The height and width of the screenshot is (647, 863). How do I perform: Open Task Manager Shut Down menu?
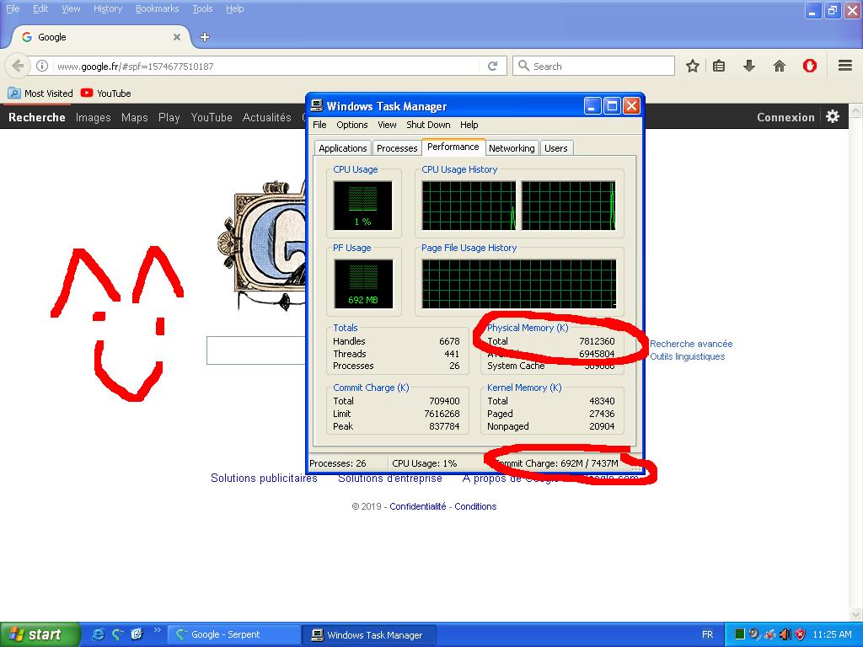pos(428,125)
